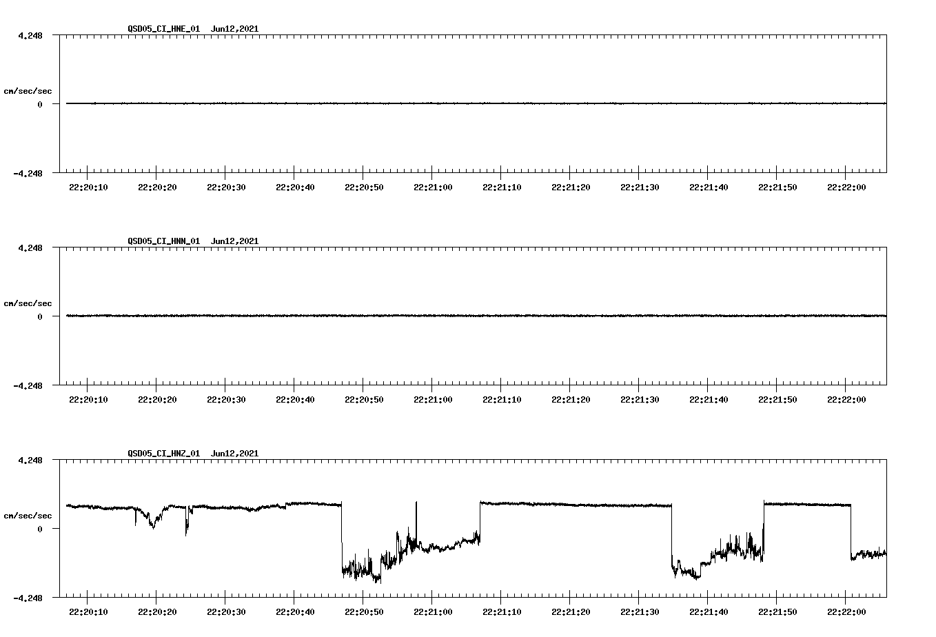
Task: Click the QSD05_CI_HNN_01 plot title
Action: click(x=193, y=241)
